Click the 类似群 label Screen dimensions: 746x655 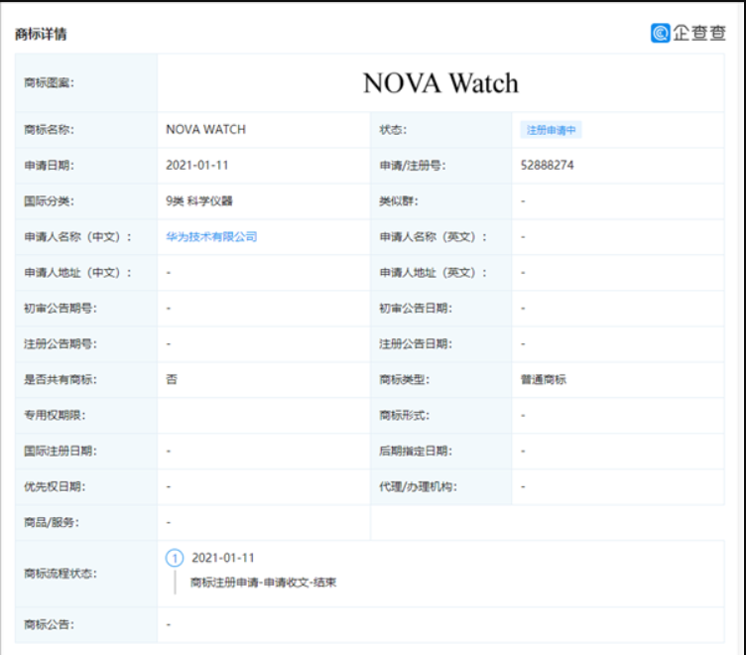click(399, 200)
